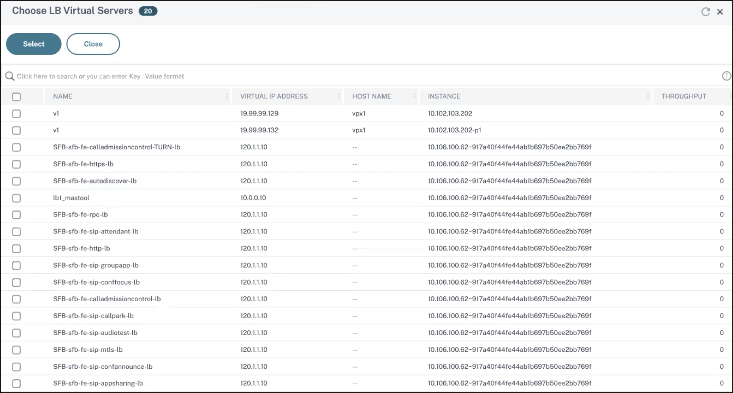
Task: Check the v1 row with IP 19.99.99.129
Action: tap(16, 114)
